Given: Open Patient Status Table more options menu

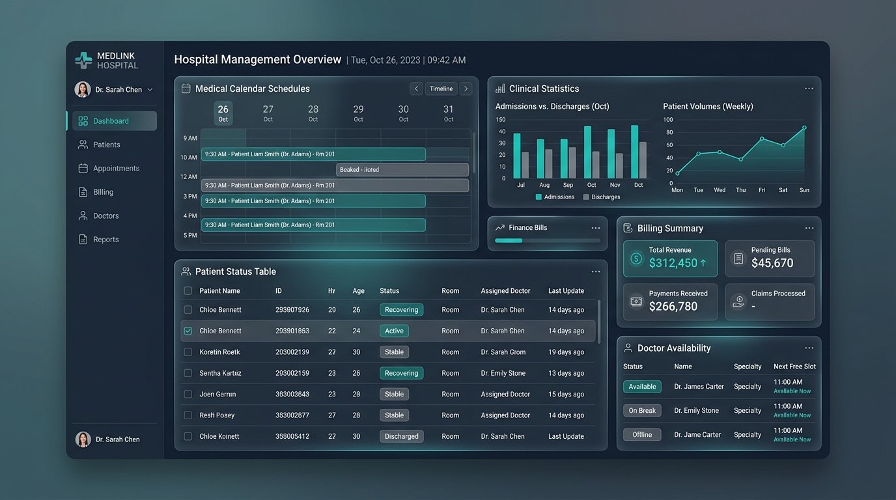Looking at the screenshot, I should click(595, 271).
